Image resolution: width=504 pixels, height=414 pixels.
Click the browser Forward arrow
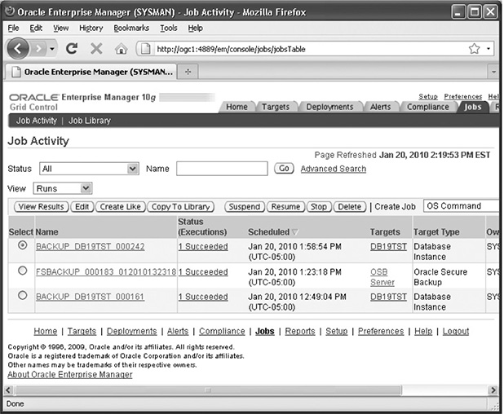click(38, 49)
